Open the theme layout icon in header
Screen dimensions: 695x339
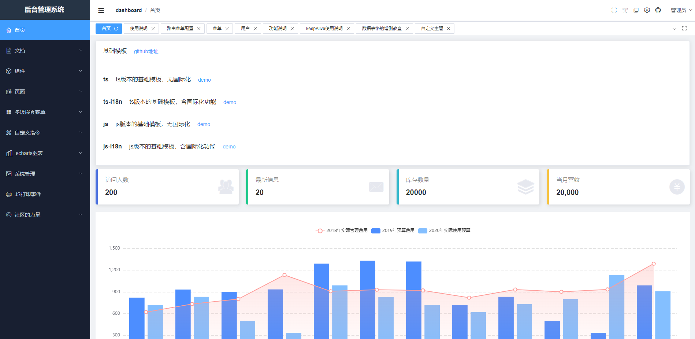(636, 10)
